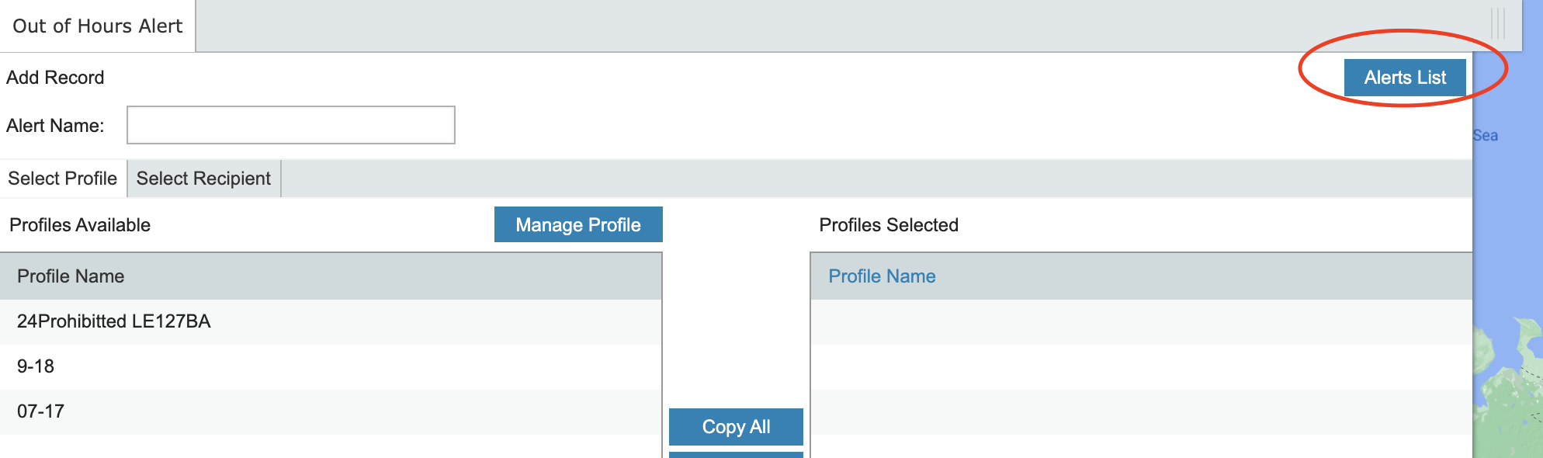Switch to the Select Recipient tab
This screenshot has height=458, width=1543.
pos(203,179)
